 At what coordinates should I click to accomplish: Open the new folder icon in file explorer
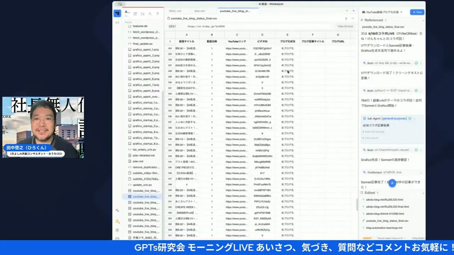(143, 13)
